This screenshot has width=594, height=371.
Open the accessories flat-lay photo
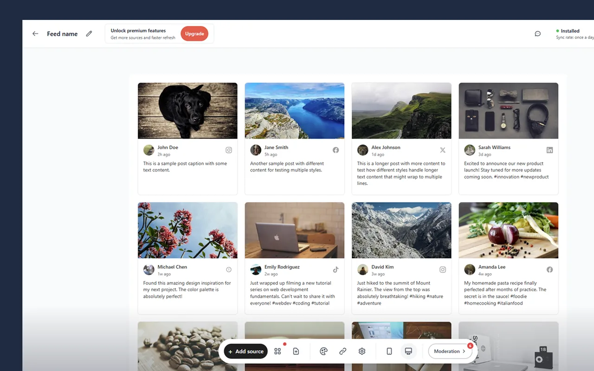point(509,111)
